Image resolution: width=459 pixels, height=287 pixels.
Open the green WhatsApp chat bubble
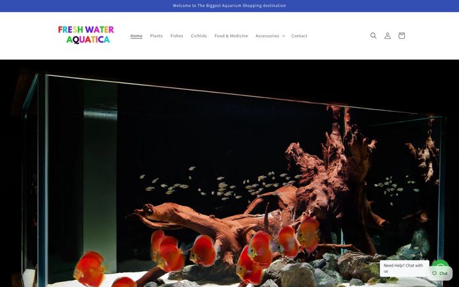click(x=441, y=263)
